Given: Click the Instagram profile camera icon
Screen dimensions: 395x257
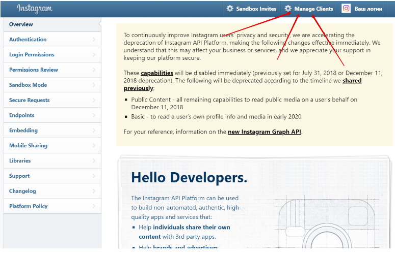Looking at the screenshot, I should pyautogui.click(x=346, y=8).
